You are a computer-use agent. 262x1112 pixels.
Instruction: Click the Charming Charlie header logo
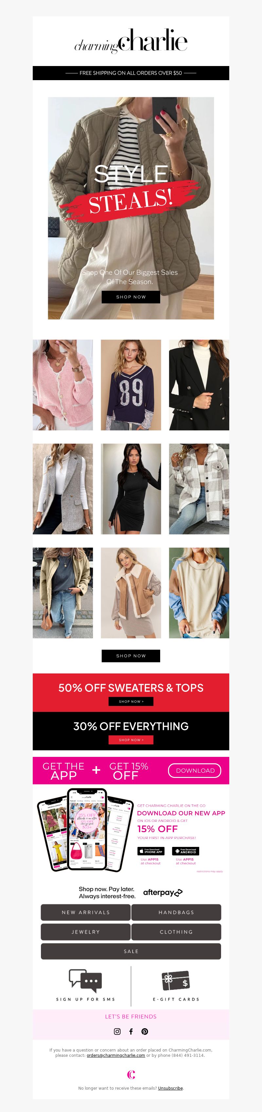tap(131, 41)
